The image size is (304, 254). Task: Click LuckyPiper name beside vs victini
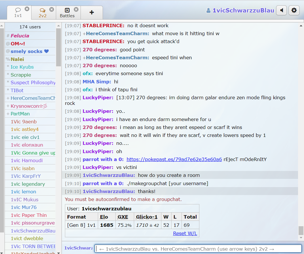click(98, 167)
